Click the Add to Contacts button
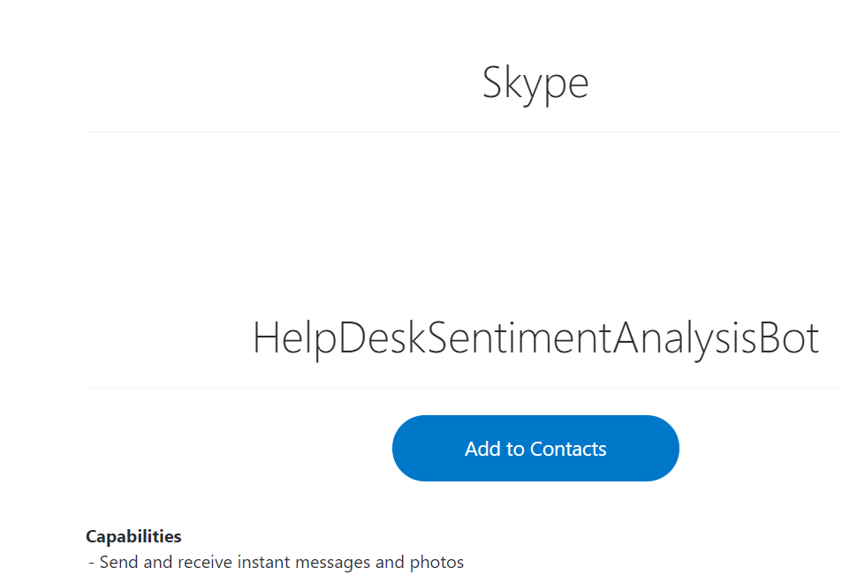The width and height of the screenshot is (842, 583). [x=535, y=449]
